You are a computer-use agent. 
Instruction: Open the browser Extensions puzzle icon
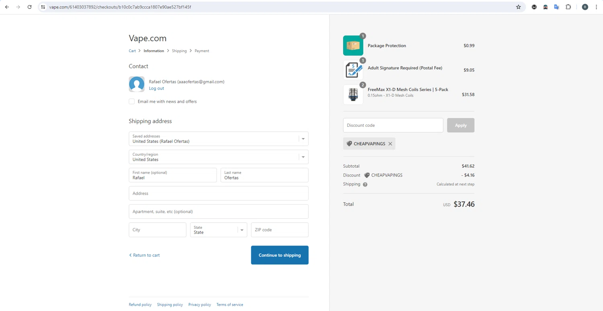point(568,7)
